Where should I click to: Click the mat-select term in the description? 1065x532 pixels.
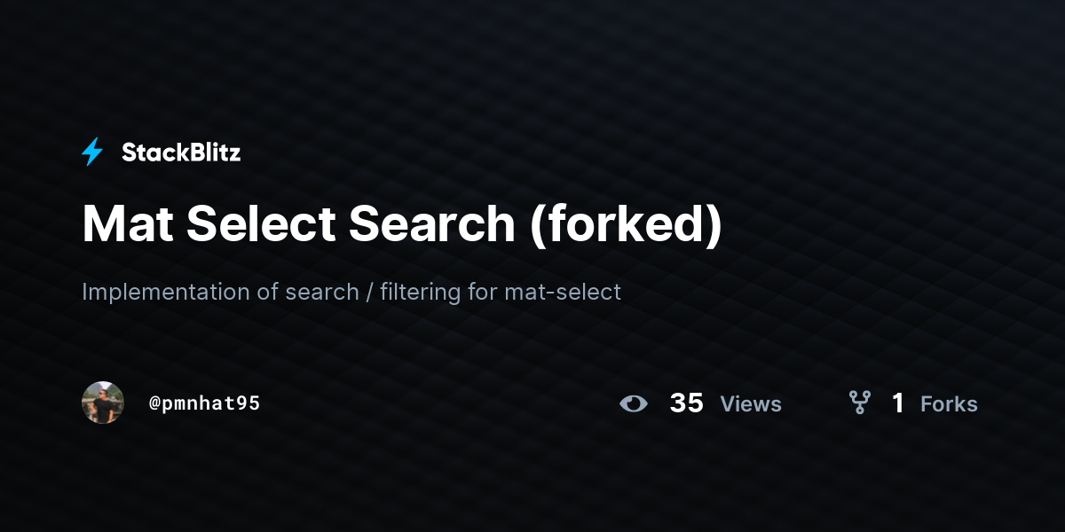coord(563,292)
